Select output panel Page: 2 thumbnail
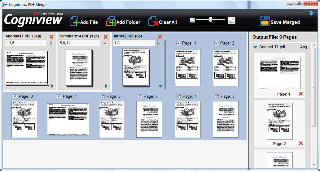The width and height of the screenshot is (320, 171). coord(280,121)
